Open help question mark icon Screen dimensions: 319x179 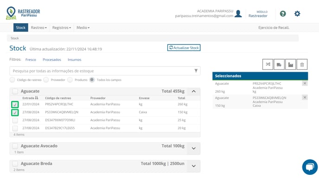pyautogui.click(x=283, y=13)
